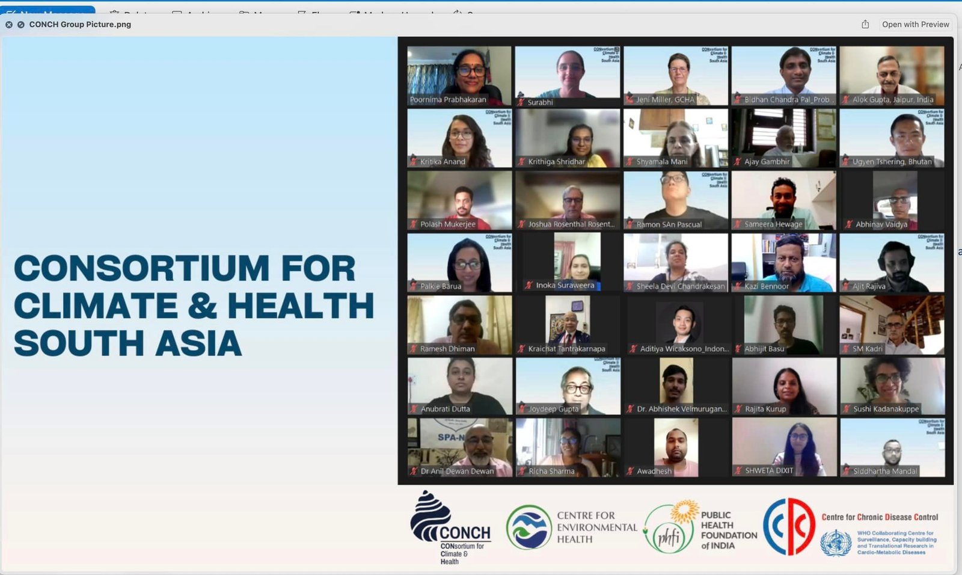The width and height of the screenshot is (962, 575).
Task: Click the Share icon in Quick Look
Action: tap(865, 25)
